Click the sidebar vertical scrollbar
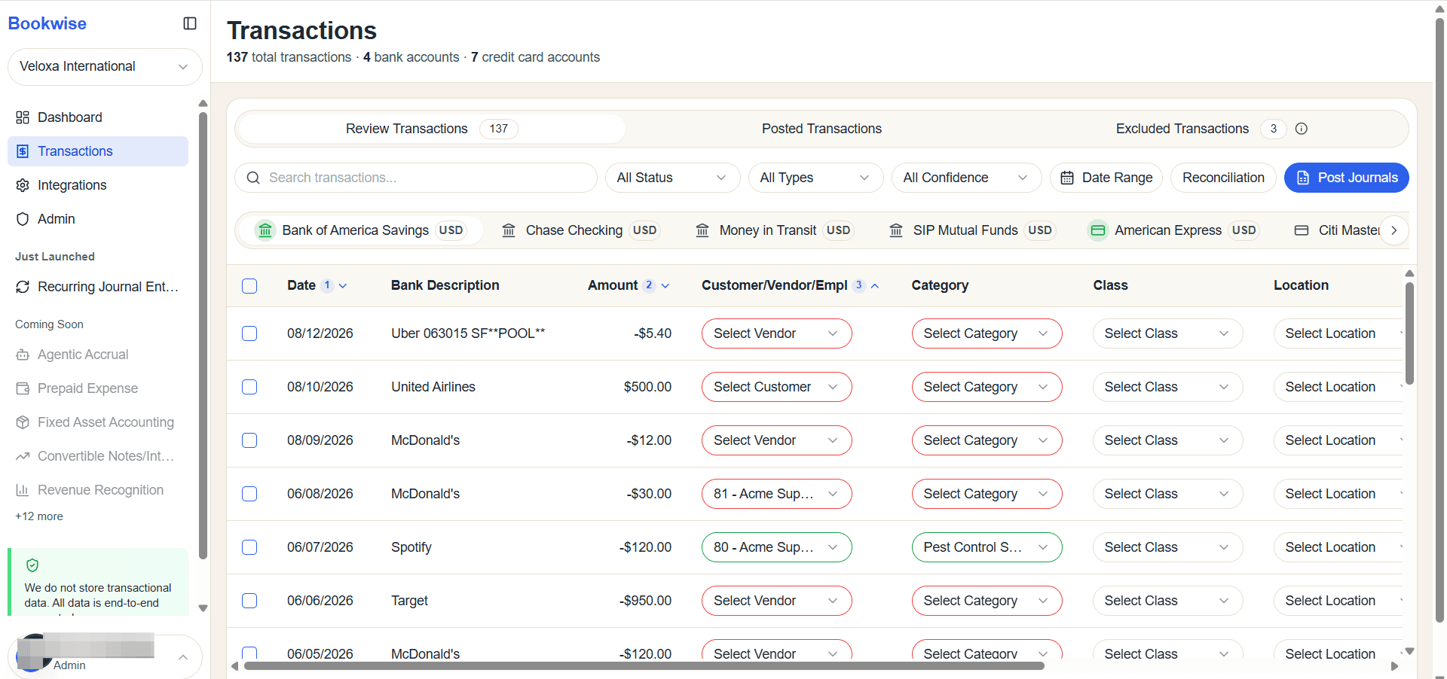1447x679 pixels. (x=203, y=336)
